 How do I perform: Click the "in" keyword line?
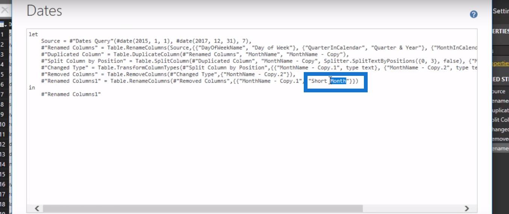pyautogui.click(x=32, y=87)
